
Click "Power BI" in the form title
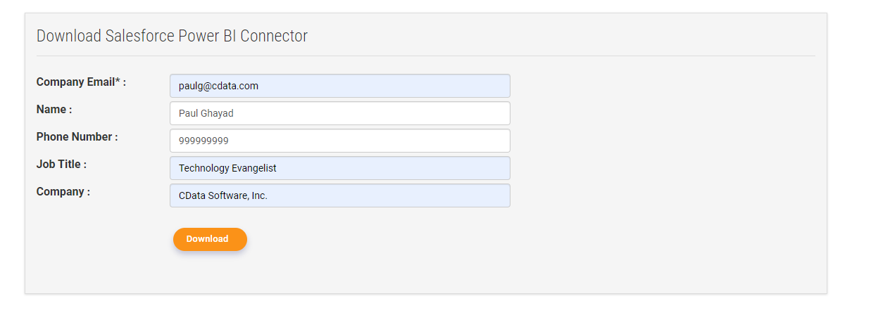208,36
